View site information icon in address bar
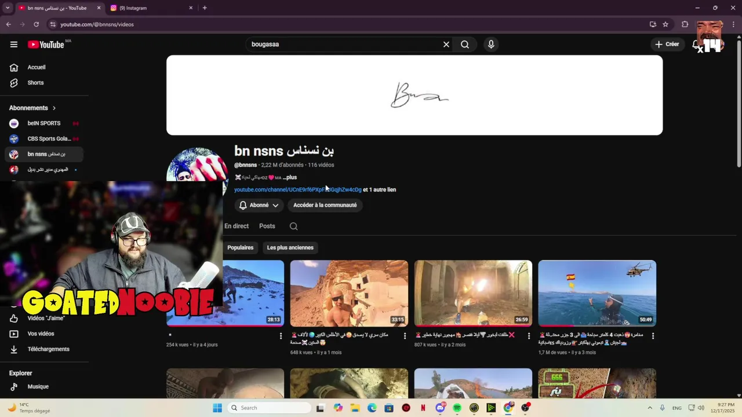 (x=52, y=24)
